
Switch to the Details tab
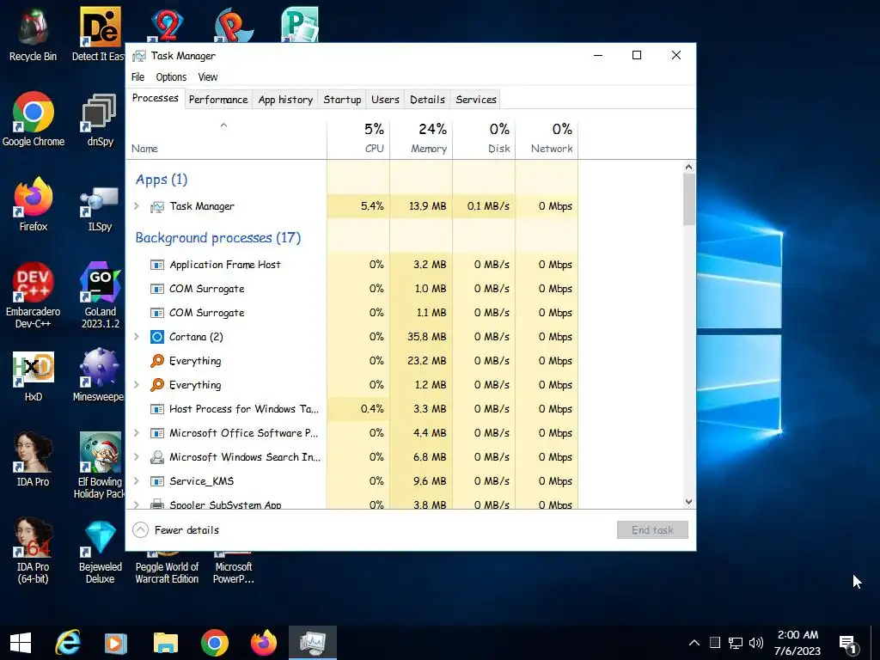click(427, 100)
